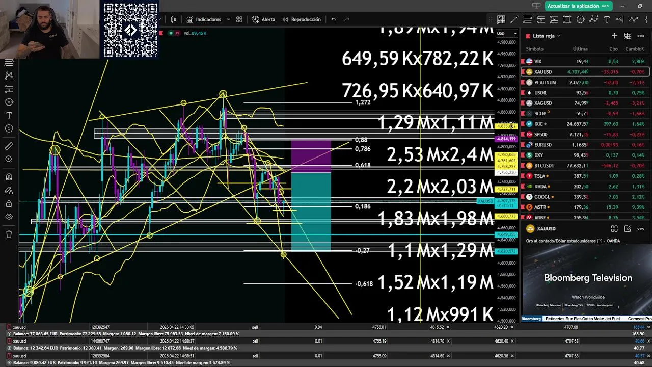Open watchlist advanced view table icon
This screenshot has height=367, width=652.
[x=628, y=36]
